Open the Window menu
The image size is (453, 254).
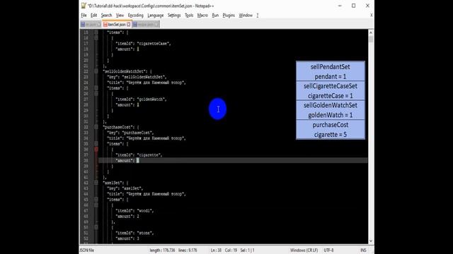(x=246, y=16)
